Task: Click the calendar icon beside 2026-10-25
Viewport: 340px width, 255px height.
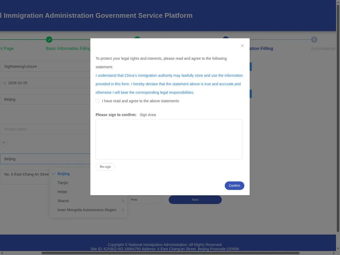Action: pyautogui.click(x=4, y=83)
